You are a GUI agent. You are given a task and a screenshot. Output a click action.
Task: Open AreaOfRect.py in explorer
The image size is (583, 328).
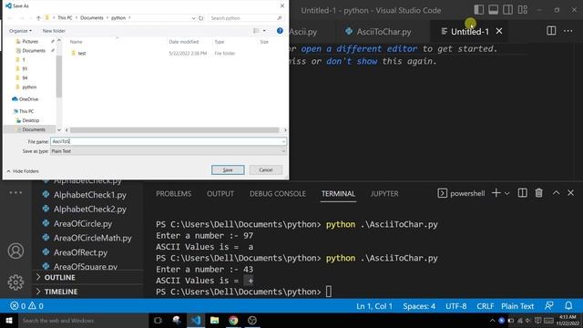(x=80, y=252)
